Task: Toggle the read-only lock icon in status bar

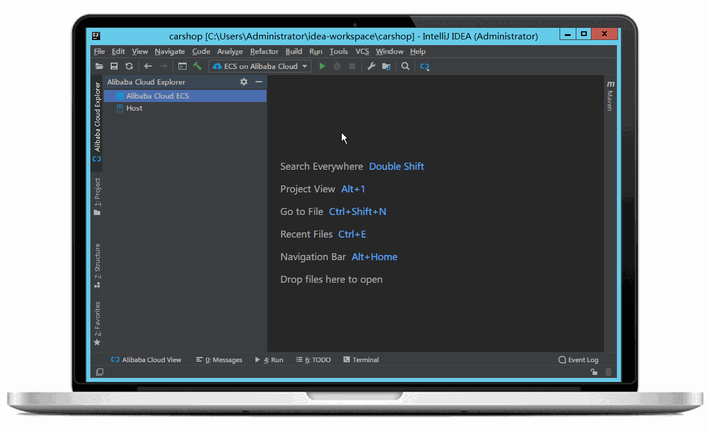Action: (594, 372)
